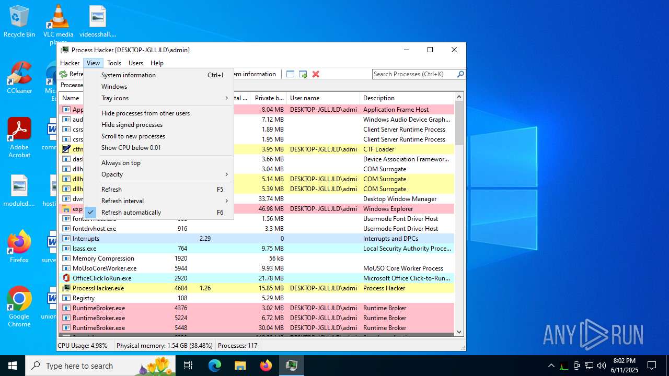This screenshot has width=669, height=376.
Task: Click ProcessHacker.exe row icon
Action: click(66, 288)
